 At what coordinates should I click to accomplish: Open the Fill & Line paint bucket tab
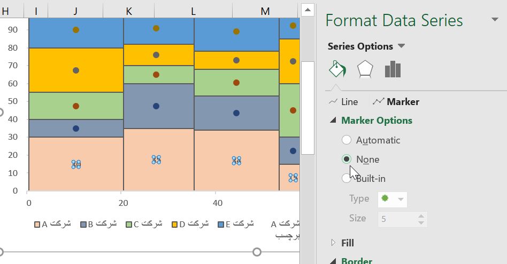click(337, 69)
